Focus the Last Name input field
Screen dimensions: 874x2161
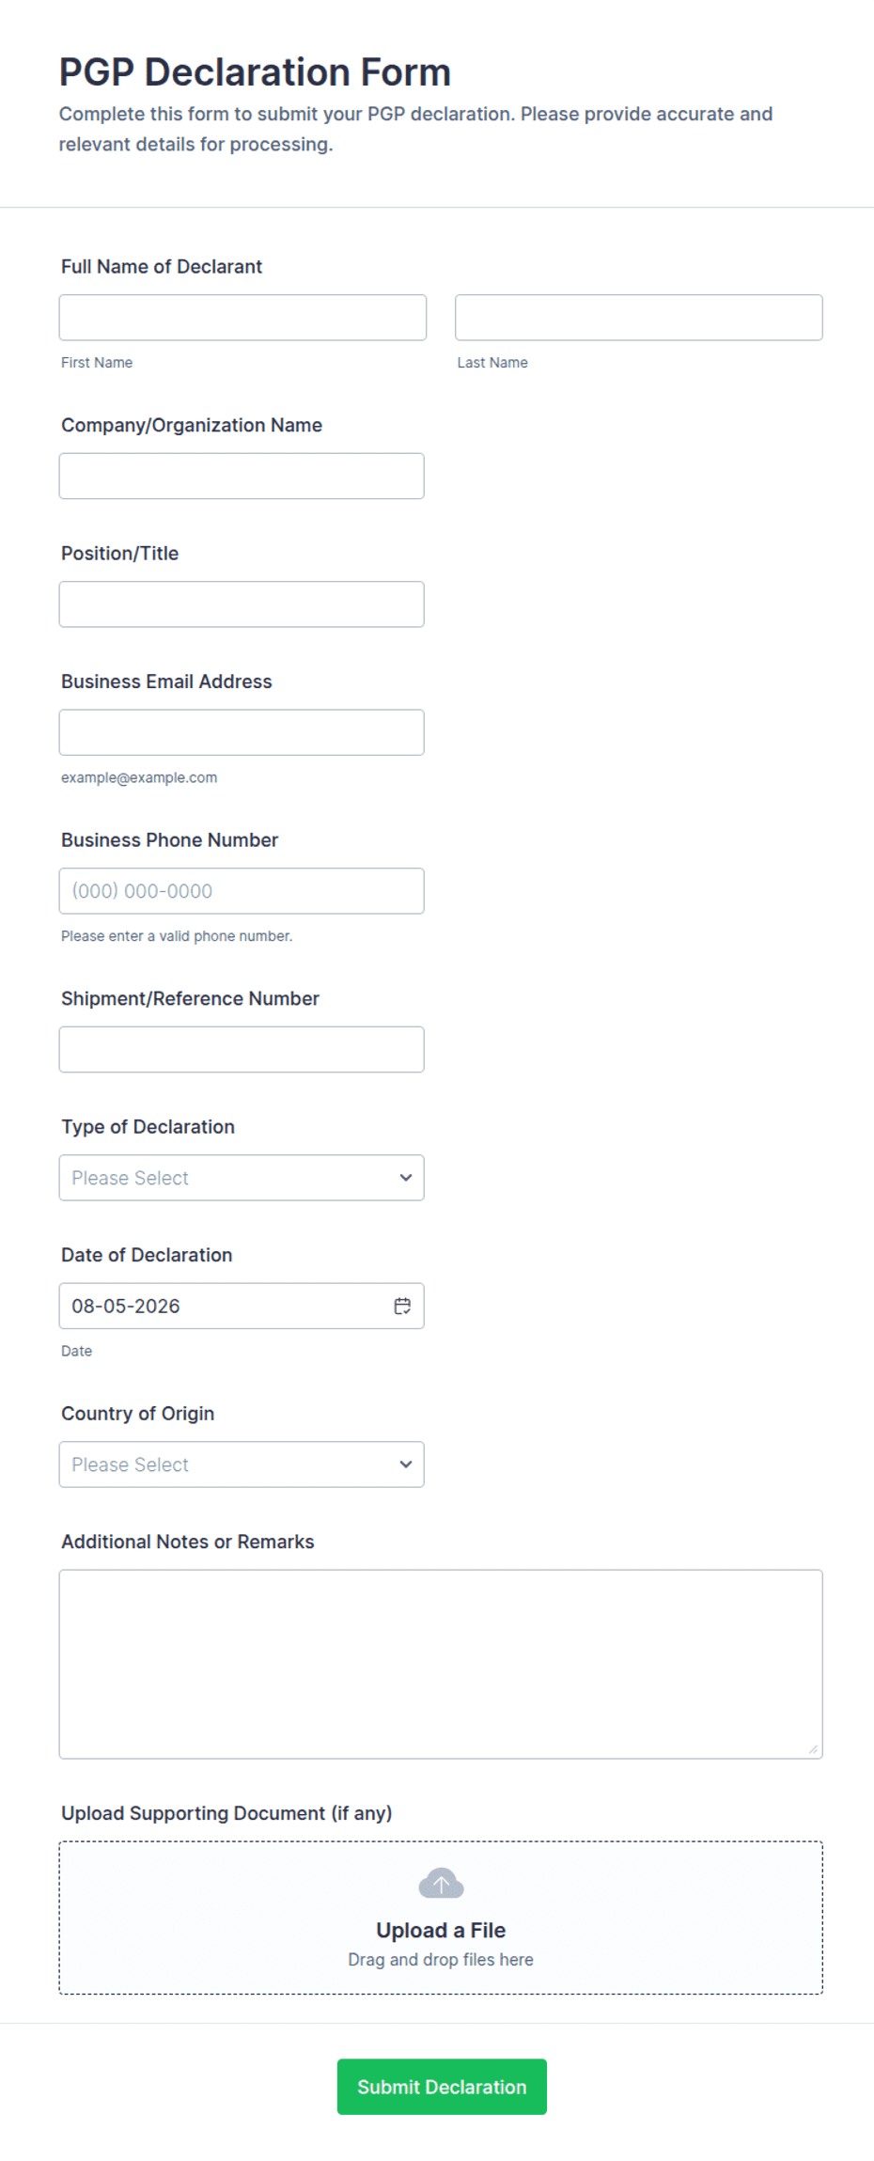(639, 318)
